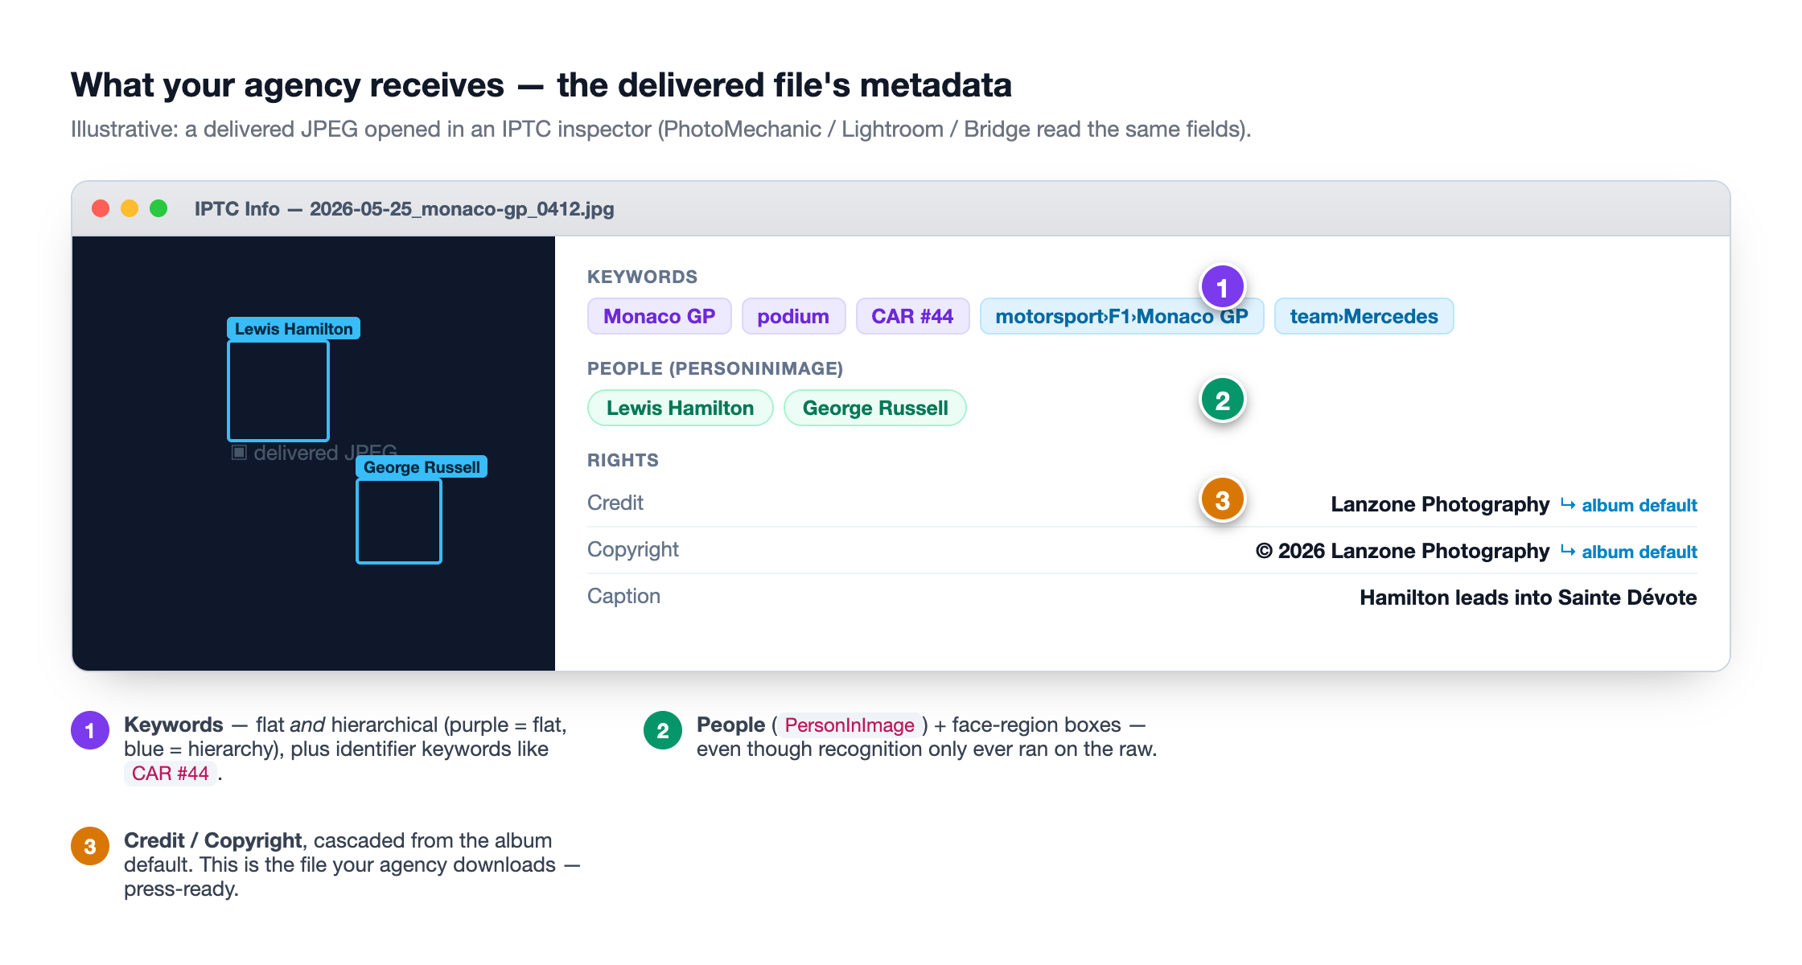Click the window title with filename monaco-gp_0412.jpg
Image resolution: width=1802 pixels, height=965 pixels.
(404, 209)
